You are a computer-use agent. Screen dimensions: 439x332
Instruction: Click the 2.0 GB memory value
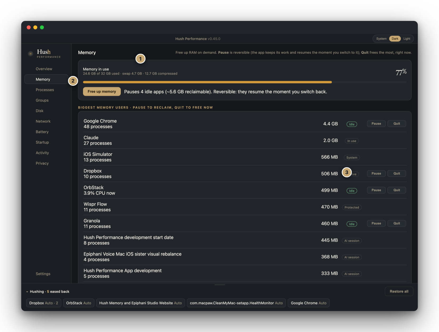coord(330,140)
